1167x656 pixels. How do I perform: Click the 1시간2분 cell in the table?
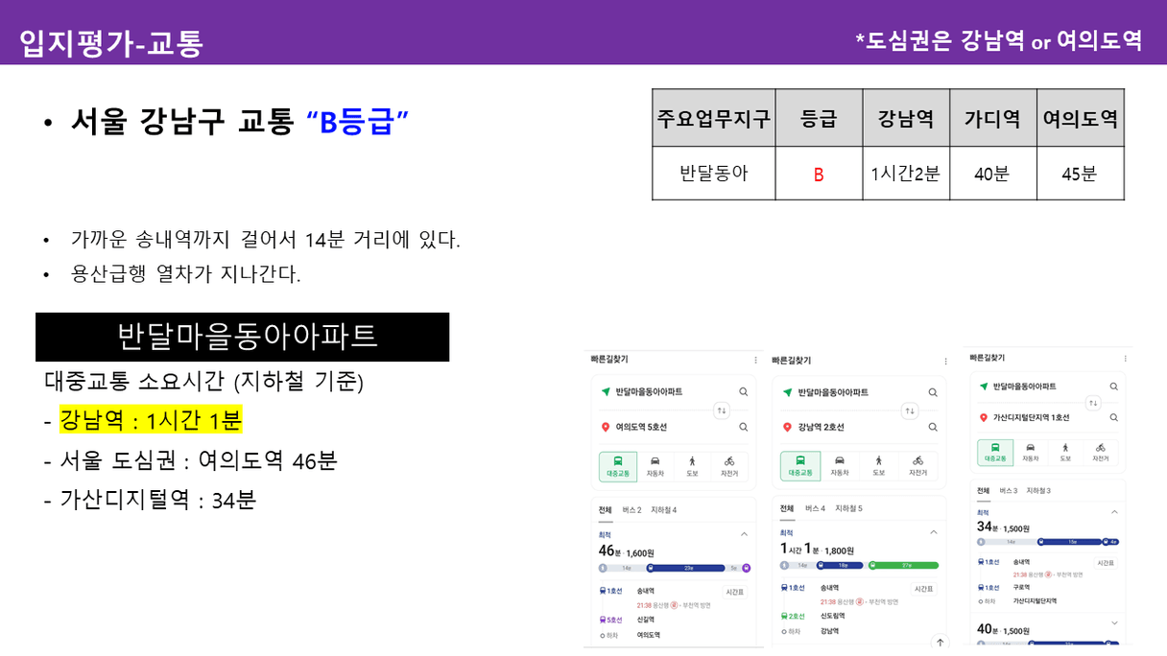pos(906,174)
